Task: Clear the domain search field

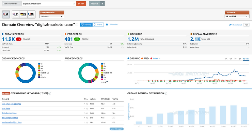Action: tap(74, 4)
